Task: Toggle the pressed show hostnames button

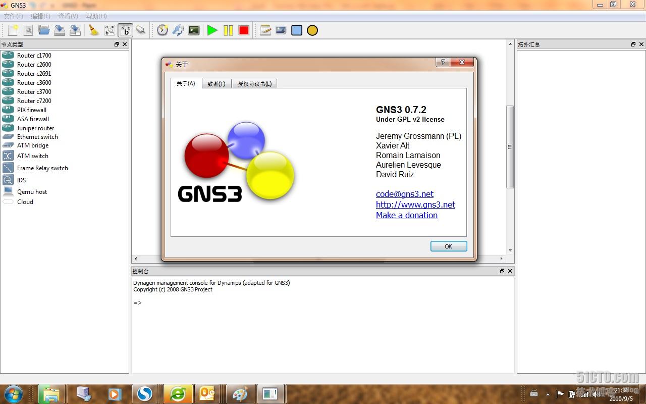Action: point(125,30)
